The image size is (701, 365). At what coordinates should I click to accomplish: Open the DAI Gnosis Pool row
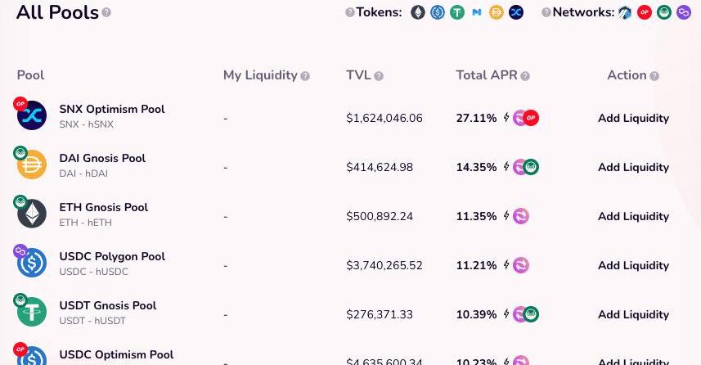coord(102,158)
